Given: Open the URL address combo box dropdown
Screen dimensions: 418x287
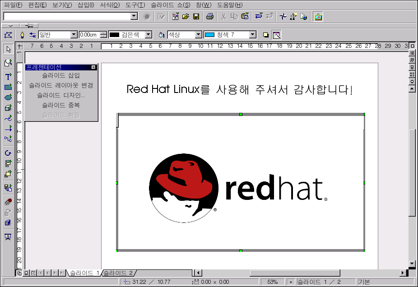Looking at the screenshot, I should pyautogui.click(x=134, y=16).
